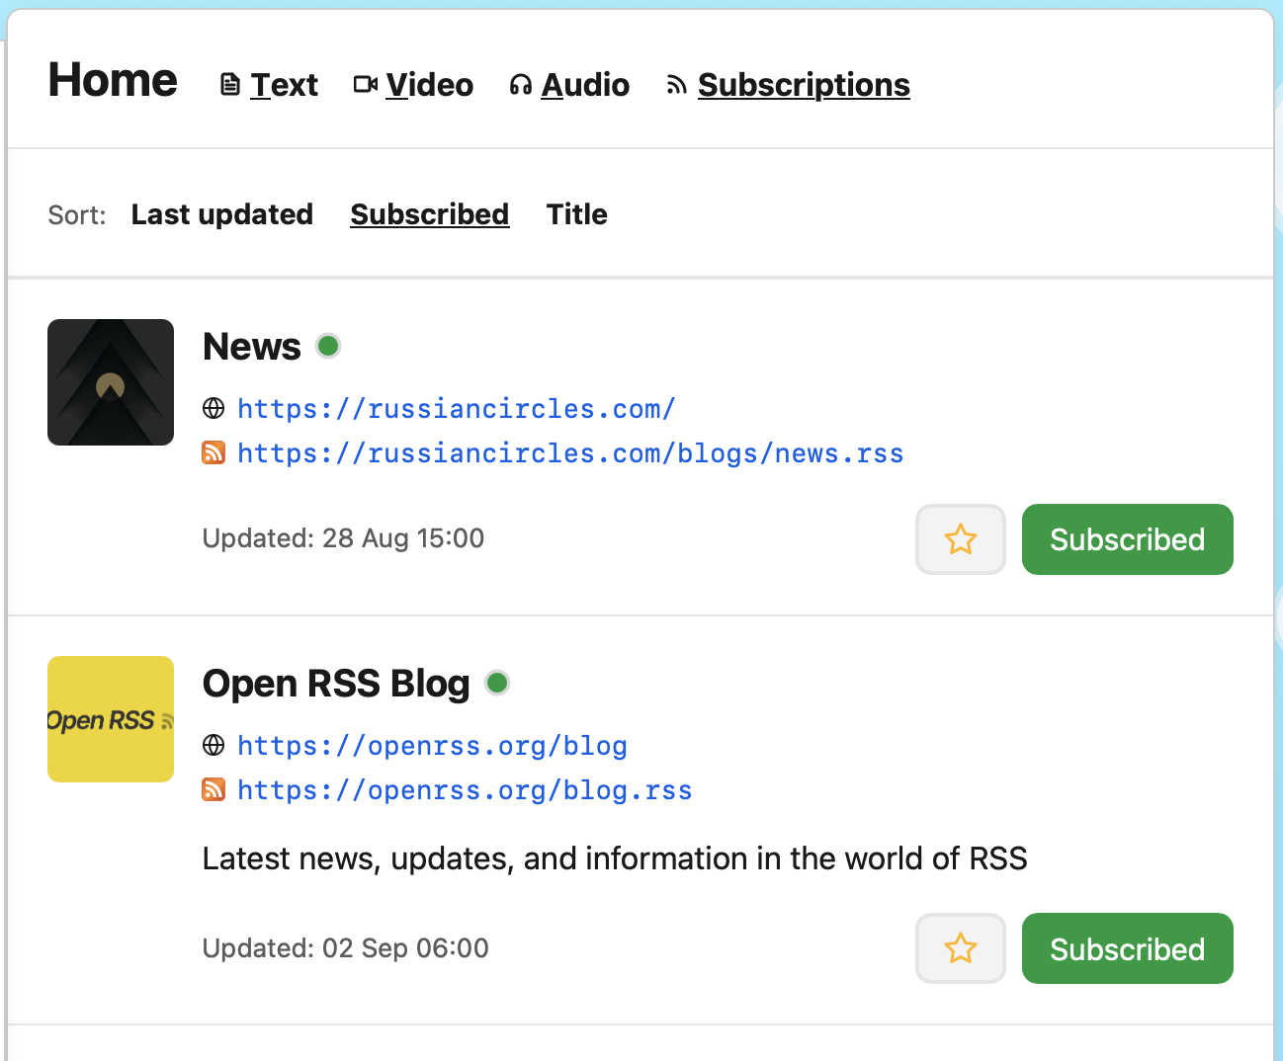Click the headphones icon beside Audio
Image resolution: width=1283 pixels, height=1061 pixels.
[521, 86]
